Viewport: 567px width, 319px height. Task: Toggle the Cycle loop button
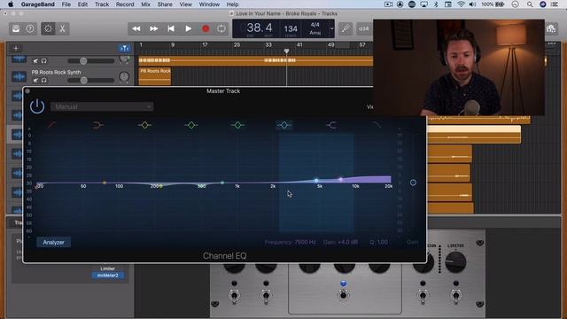[221, 28]
